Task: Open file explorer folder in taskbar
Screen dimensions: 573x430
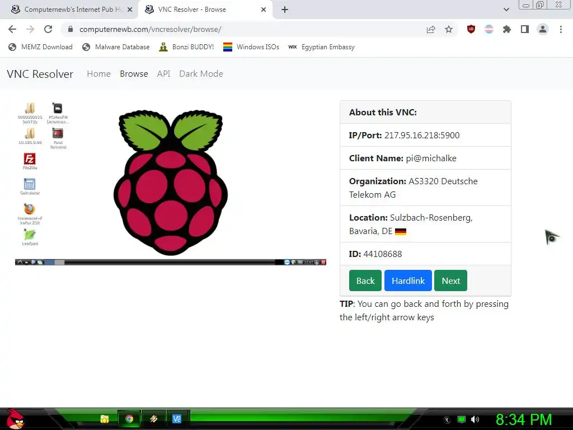Action: pyautogui.click(x=105, y=419)
